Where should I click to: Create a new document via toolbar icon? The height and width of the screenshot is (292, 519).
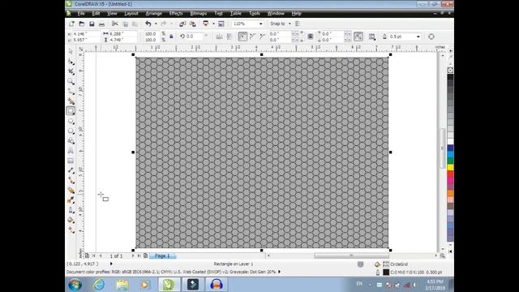[72, 24]
